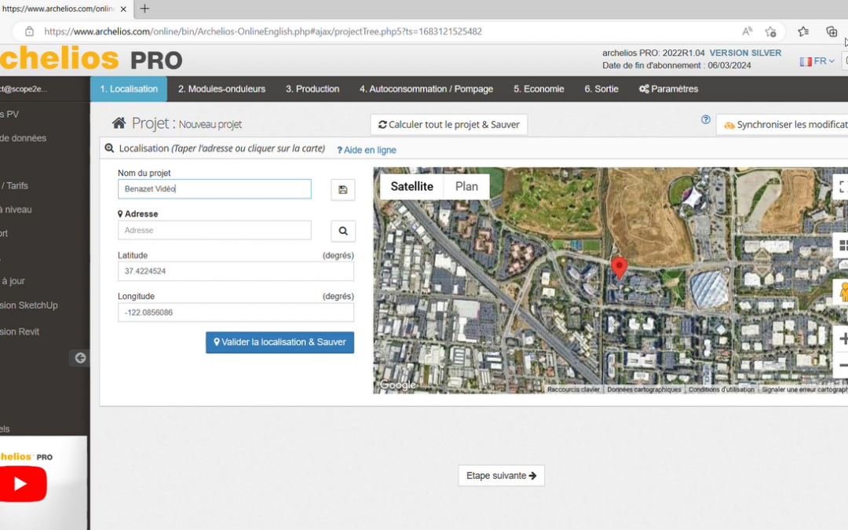Screen dimensions: 848x530
Task: Go to the 3. Production tab
Action: (x=313, y=89)
